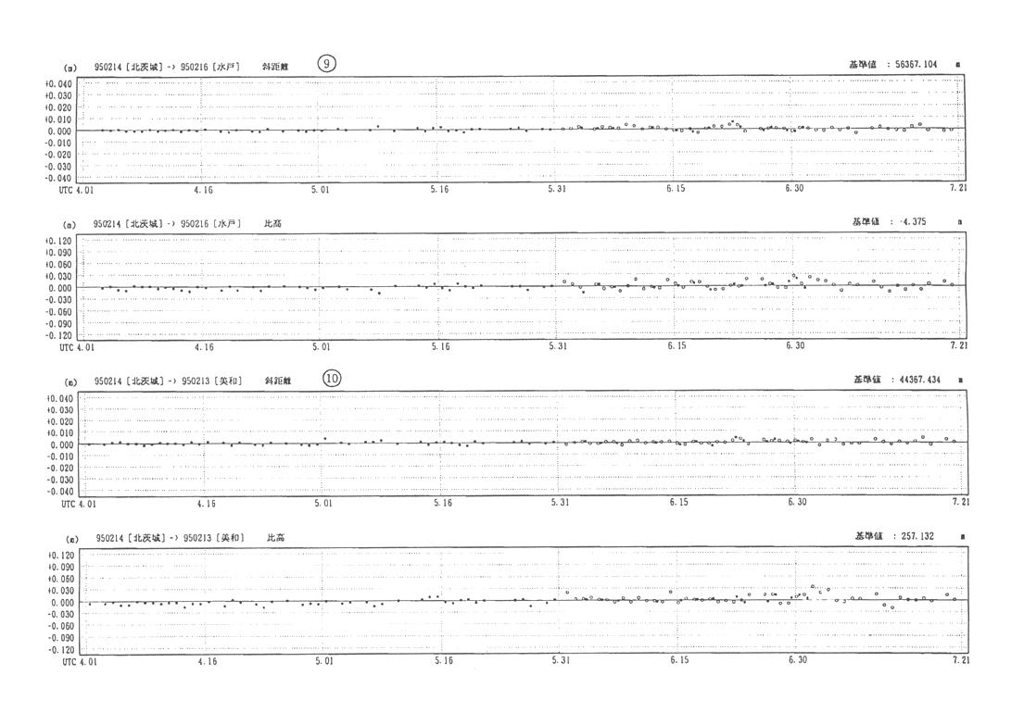Click the UTC 4.01 label on bottom chart
This screenshot has width=1024, height=725.
pyautogui.click(x=78, y=661)
